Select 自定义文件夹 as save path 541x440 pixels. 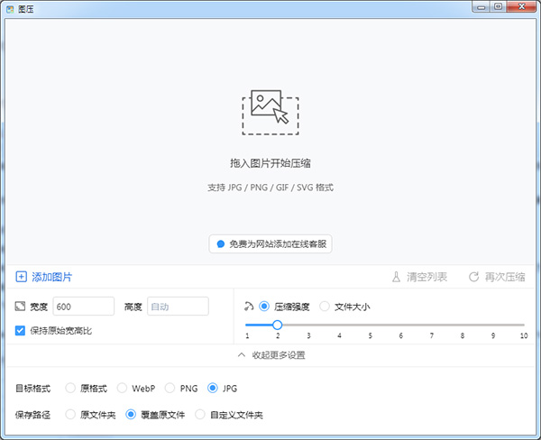coord(199,415)
